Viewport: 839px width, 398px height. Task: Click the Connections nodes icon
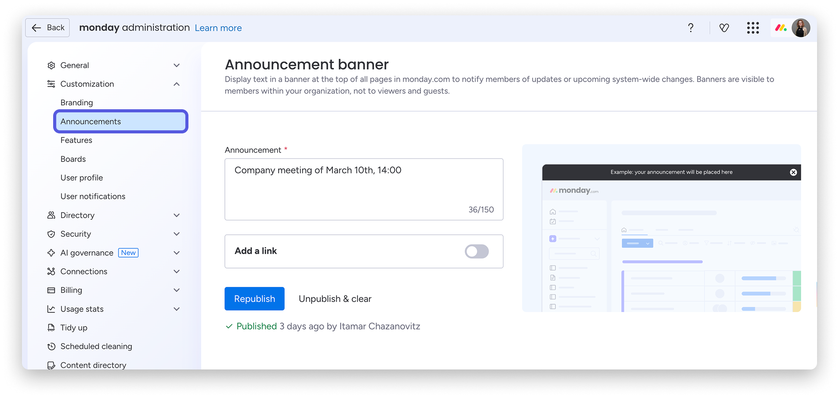click(x=51, y=272)
